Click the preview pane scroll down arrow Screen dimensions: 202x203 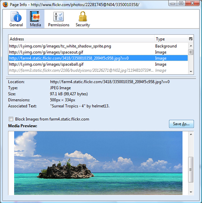coord(191,192)
